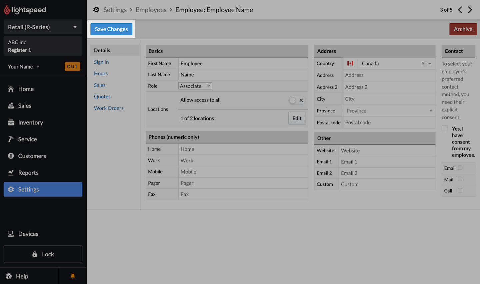The width and height of the screenshot is (480, 284).
Task: Click the pin icon beside Help
Action: coord(73,276)
